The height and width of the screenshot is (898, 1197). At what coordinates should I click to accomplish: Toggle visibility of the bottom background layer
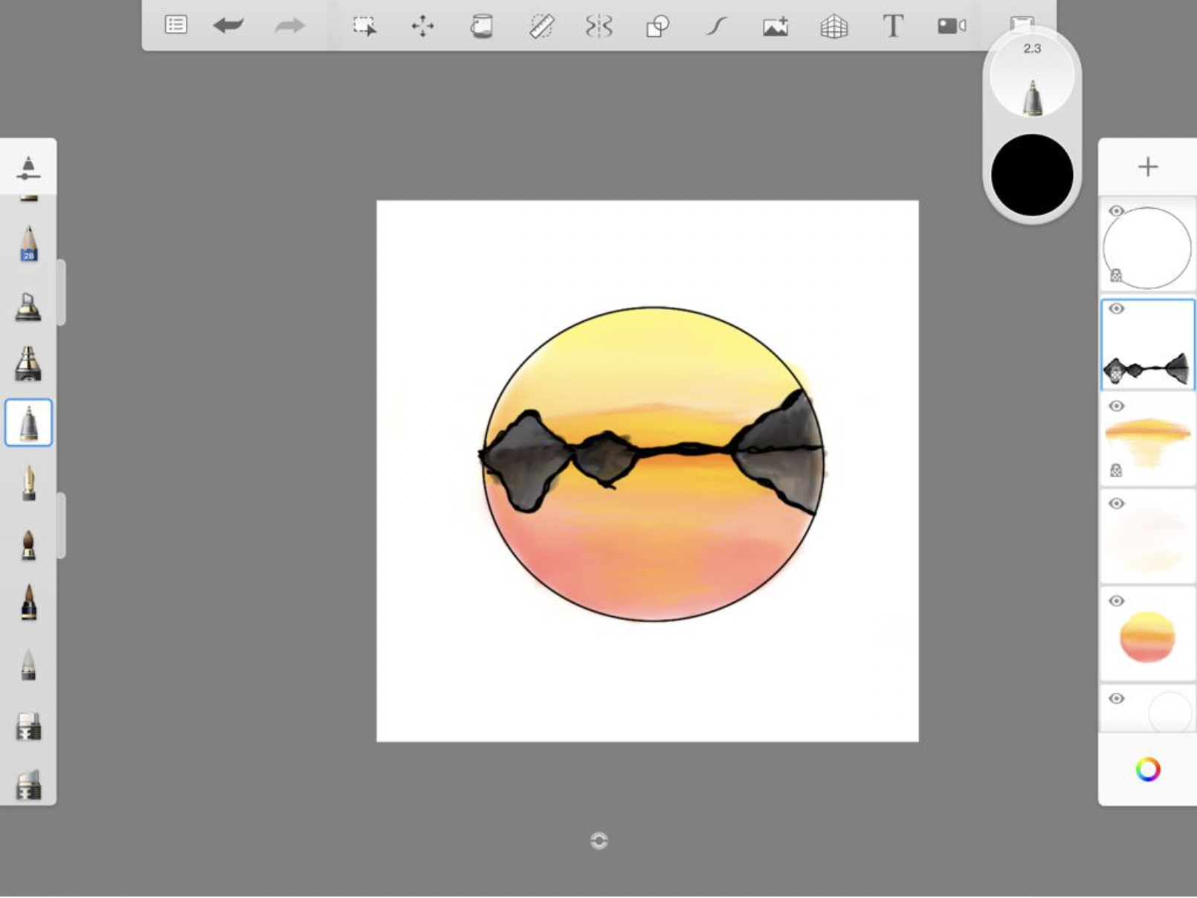coord(1116,698)
